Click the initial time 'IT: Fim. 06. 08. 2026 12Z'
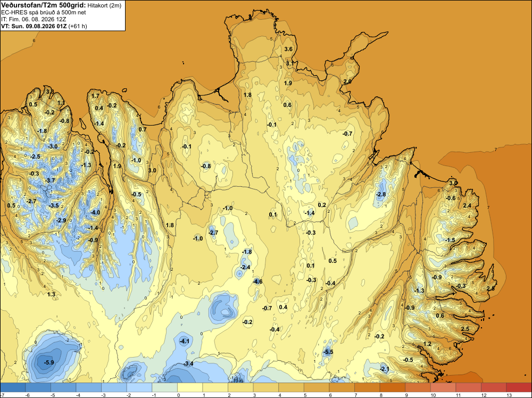This screenshot has height=398, width=532. point(34,19)
